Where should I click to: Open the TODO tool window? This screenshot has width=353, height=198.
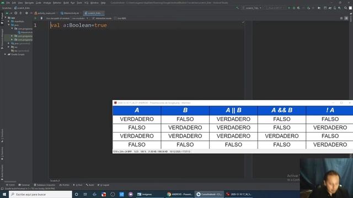(x=10, y=185)
